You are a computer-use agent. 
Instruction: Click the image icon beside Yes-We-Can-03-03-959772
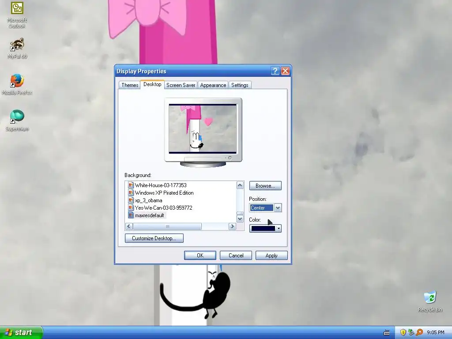pyautogui.click(x=131, y=207)
